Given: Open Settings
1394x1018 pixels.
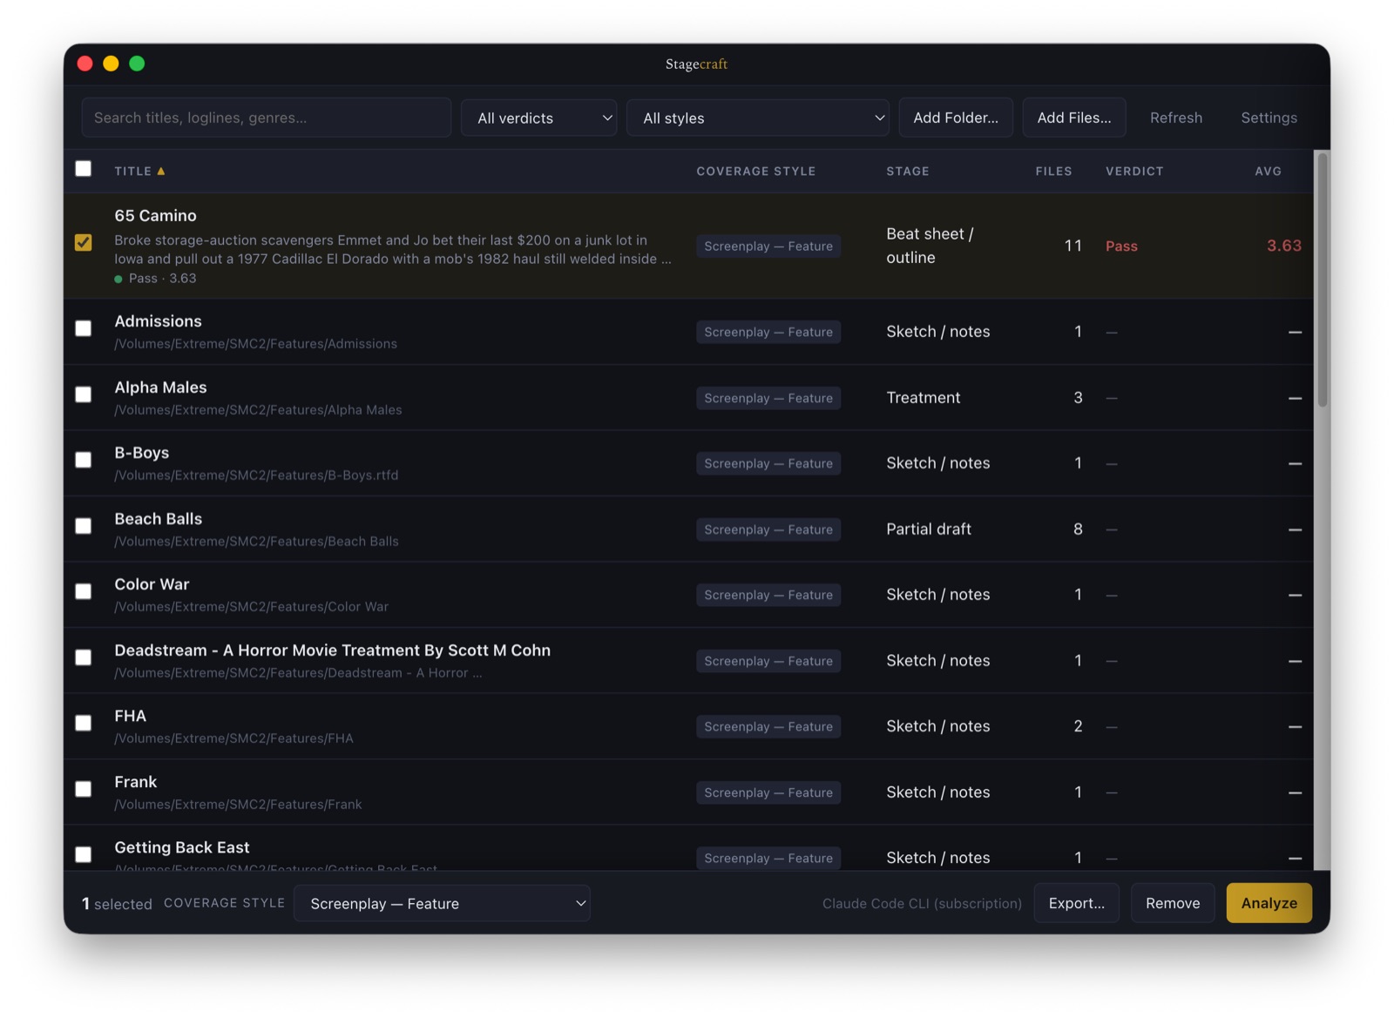Looking at the screenshot, I should pos(1269,118).
